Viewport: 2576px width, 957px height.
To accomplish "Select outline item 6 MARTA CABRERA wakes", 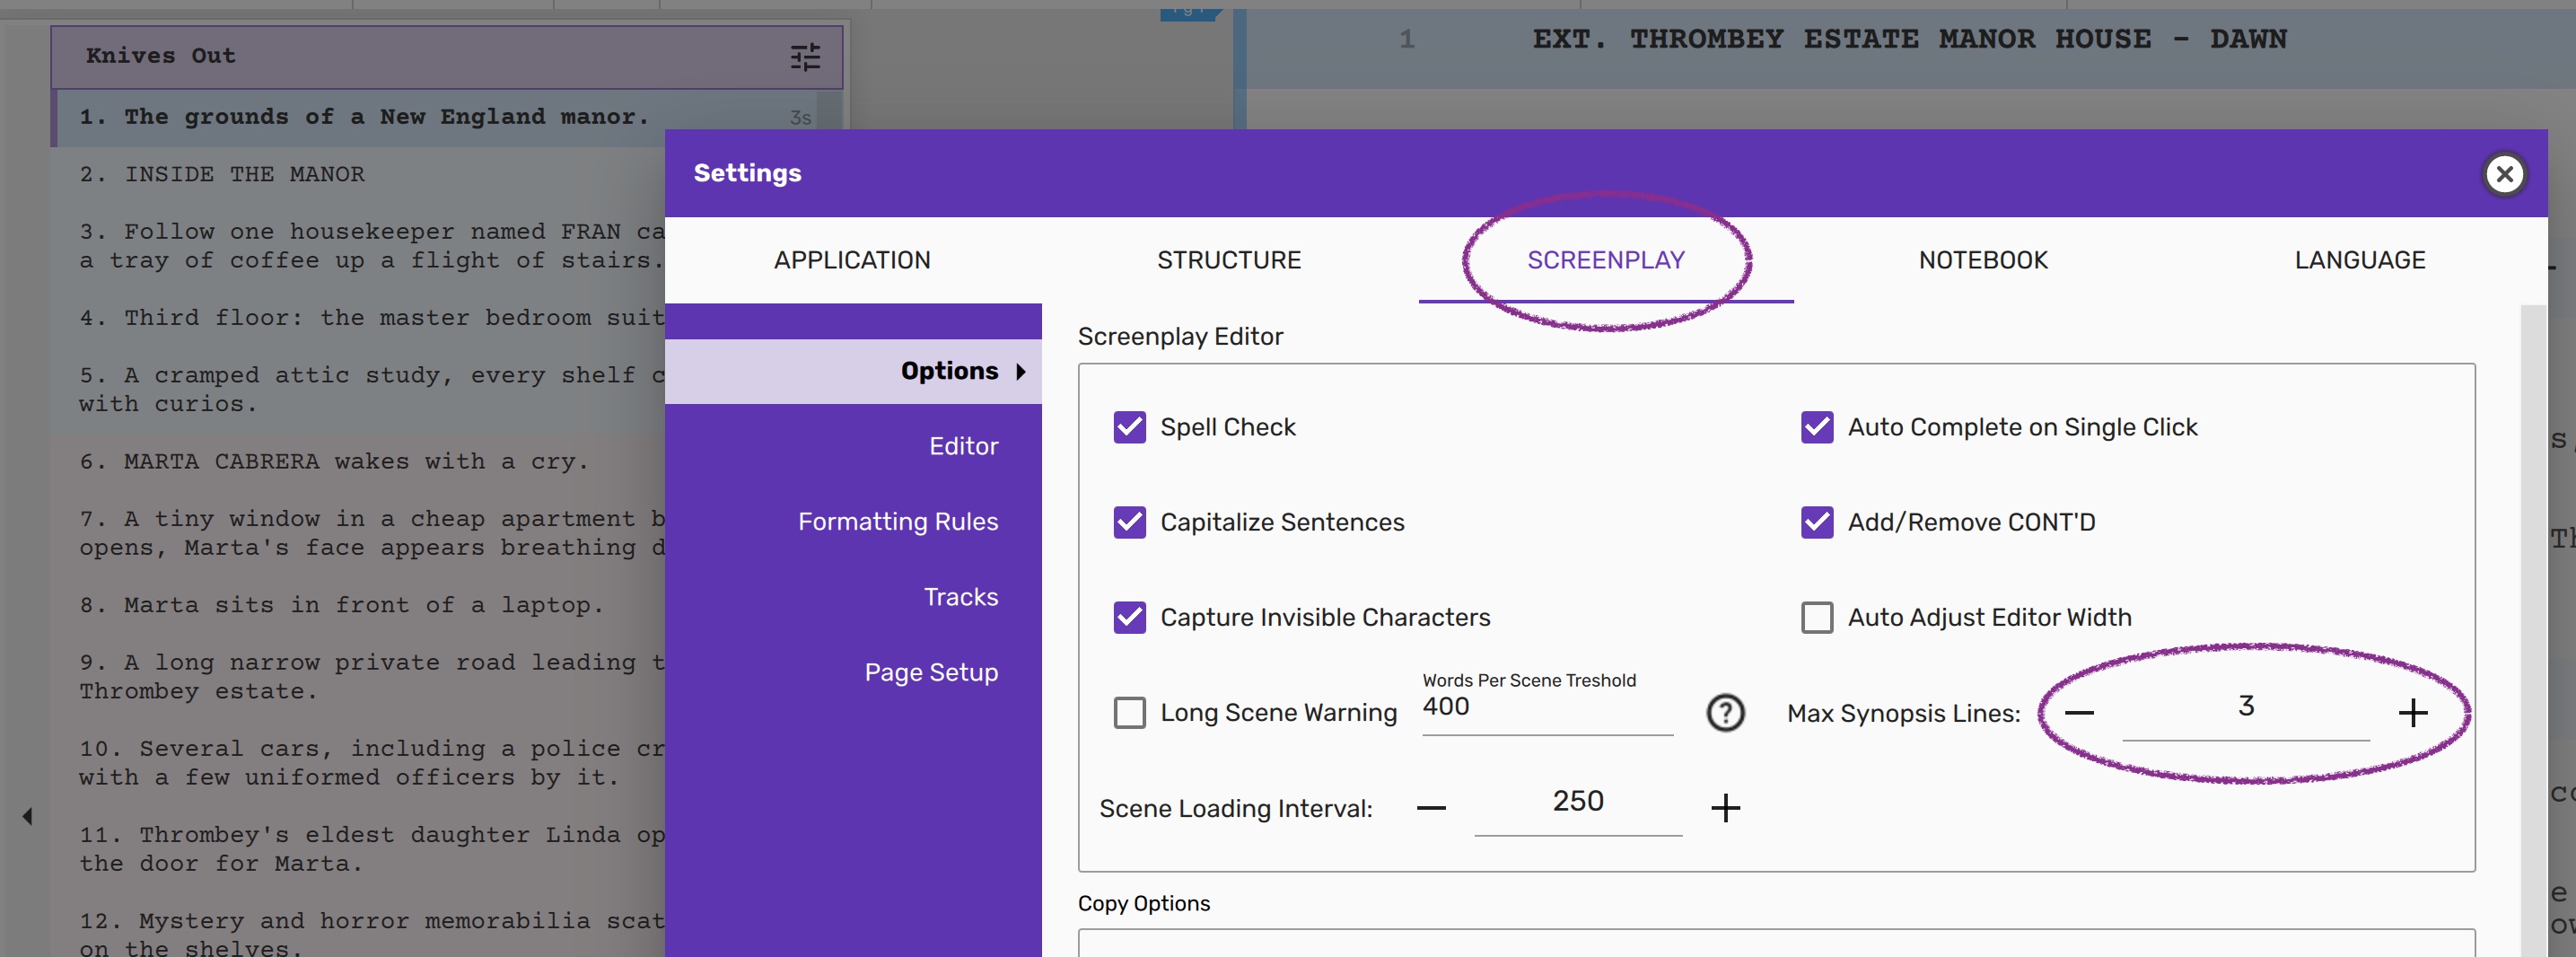I will 334,461.
